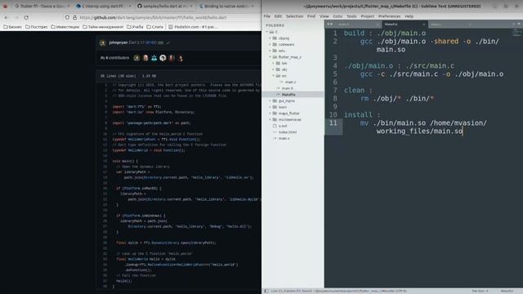The width and height of the screenshot is (523, 294).
Task: Open the Help menu in Sublime Text
Action: click(409, 16)
